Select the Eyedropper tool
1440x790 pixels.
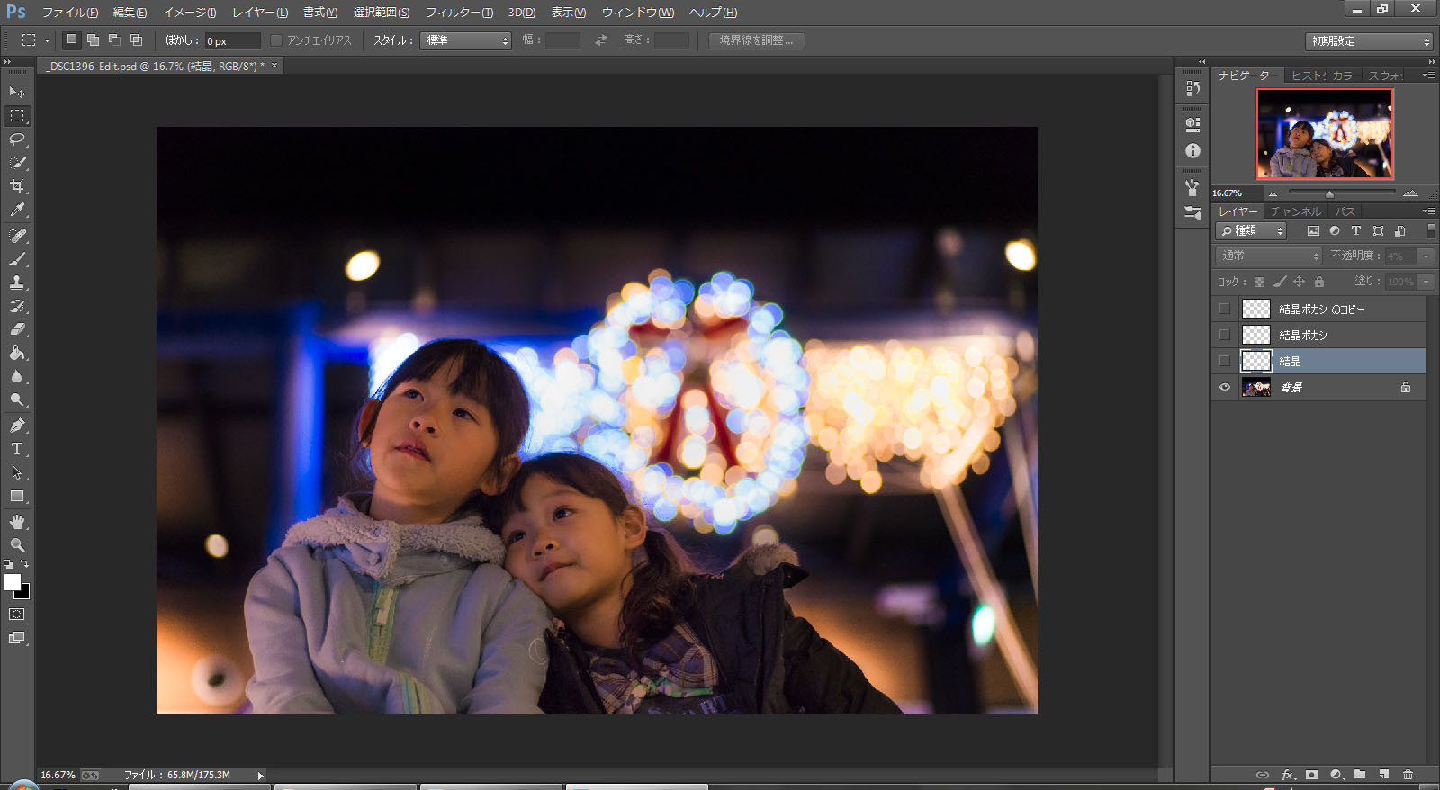pyautogui.click(x=17, y=210)
